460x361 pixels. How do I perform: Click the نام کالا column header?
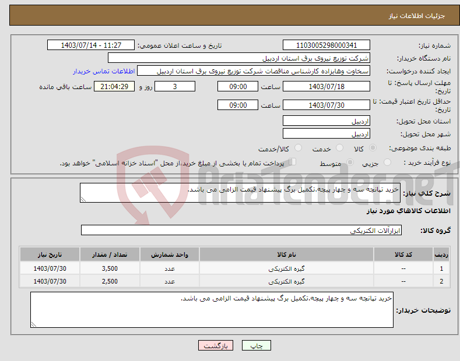286,254
